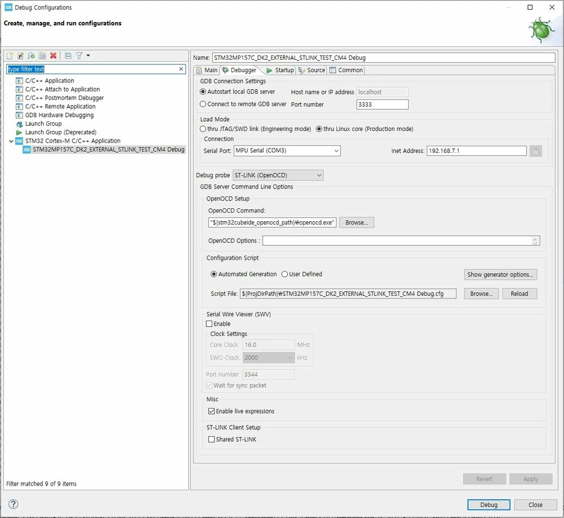Open filter launch configurations icon
This screenshot has height=518, width=564.
tap(79, 56)
